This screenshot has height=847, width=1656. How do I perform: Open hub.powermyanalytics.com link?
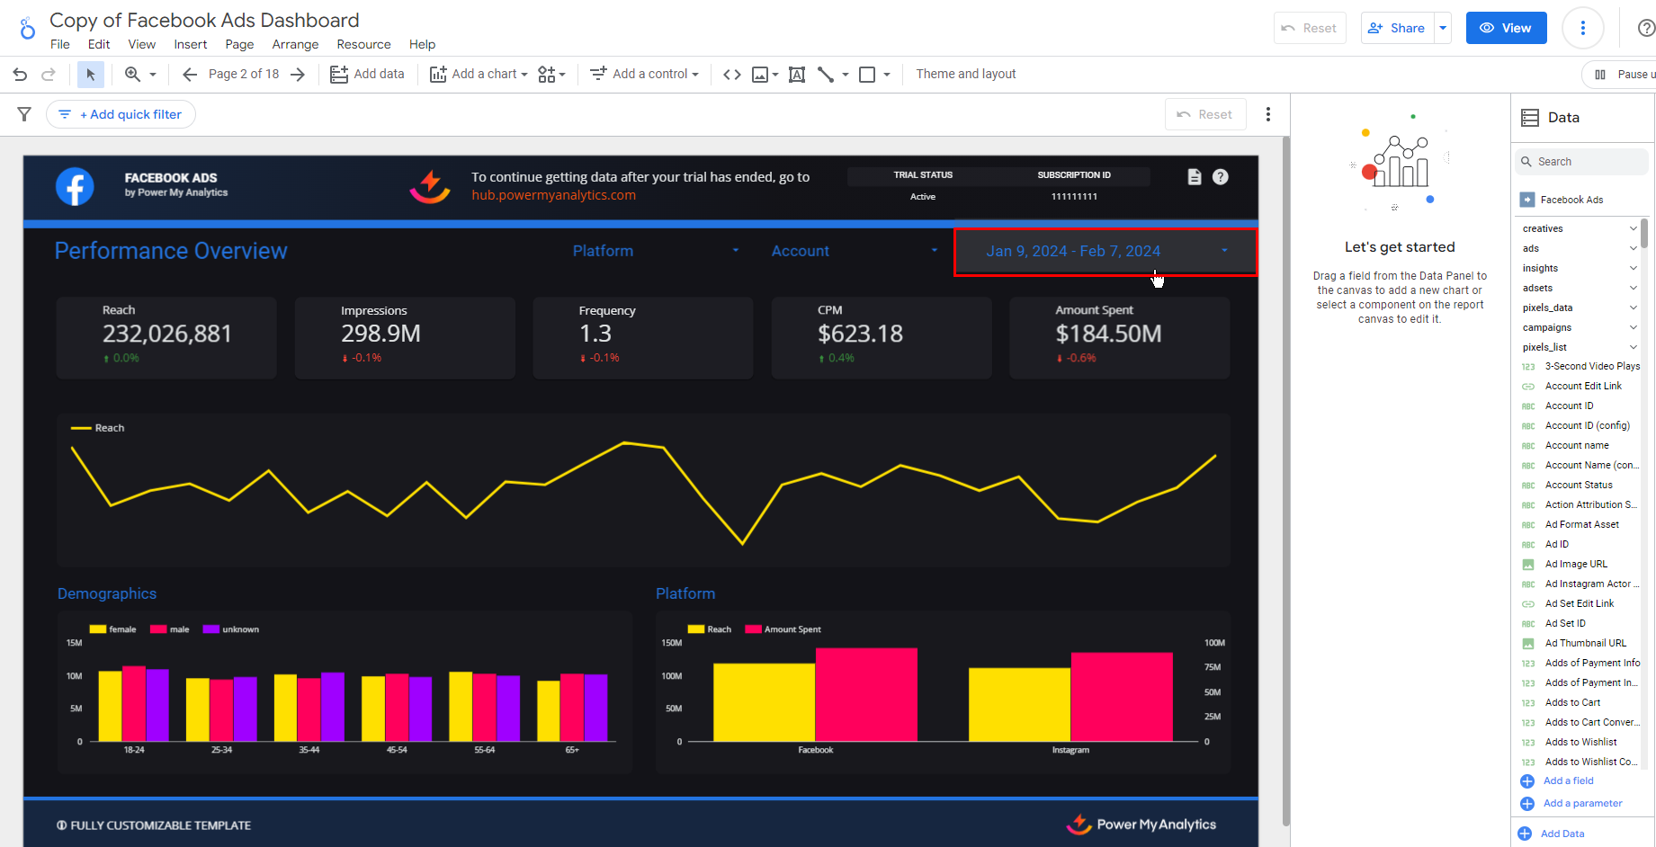pos(553,195)
